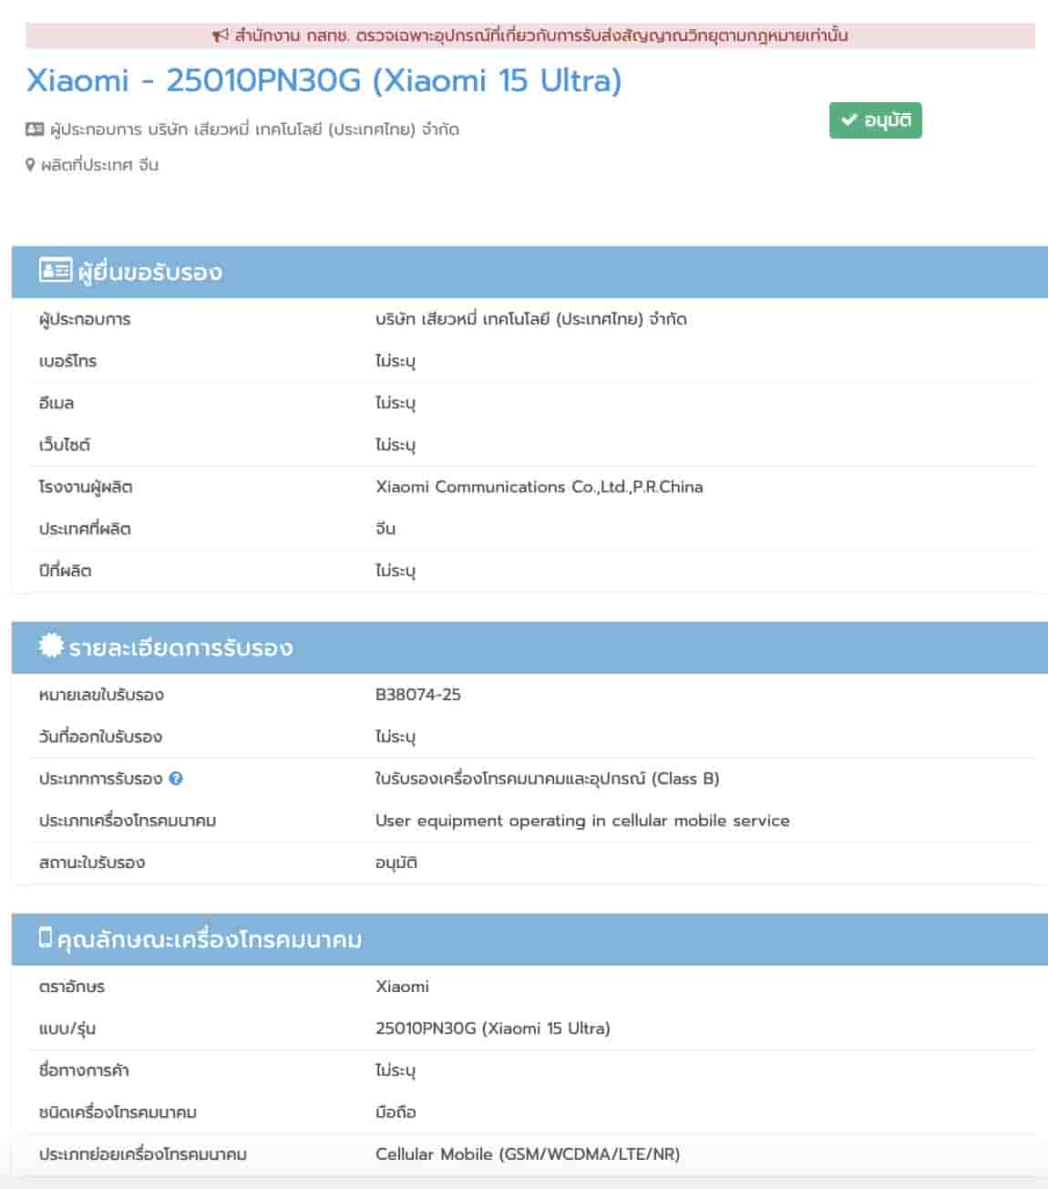1048x1189 pixels.
Task: Click the ผู้ยื่นขอรับรอง section header bar
Action: click(529, 272)
